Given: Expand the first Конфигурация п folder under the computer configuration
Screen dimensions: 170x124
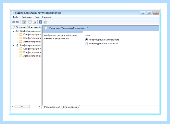Looking at the screenshot, I should point(17,35).
